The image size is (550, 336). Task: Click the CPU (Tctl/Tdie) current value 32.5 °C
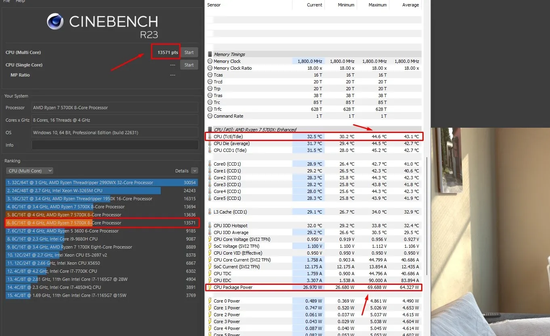click(x=314, y=137)
